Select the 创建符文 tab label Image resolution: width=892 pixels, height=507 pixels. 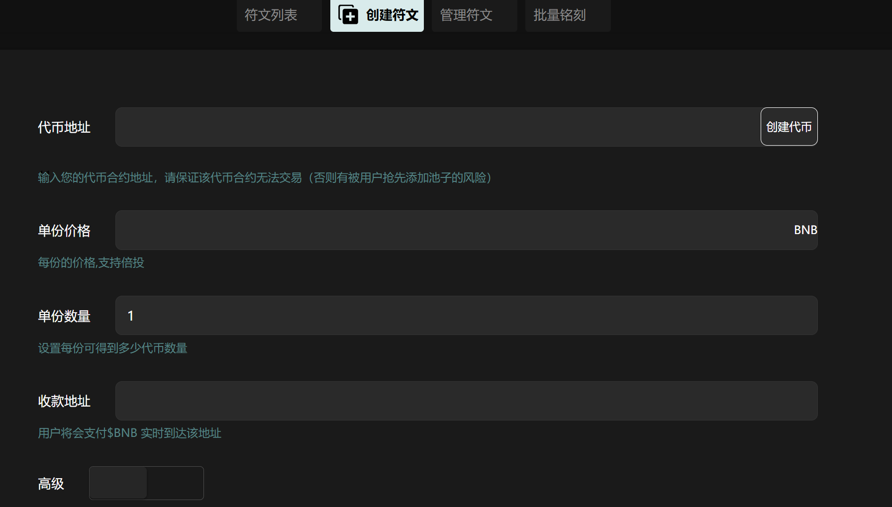click(x=392, y=15)
